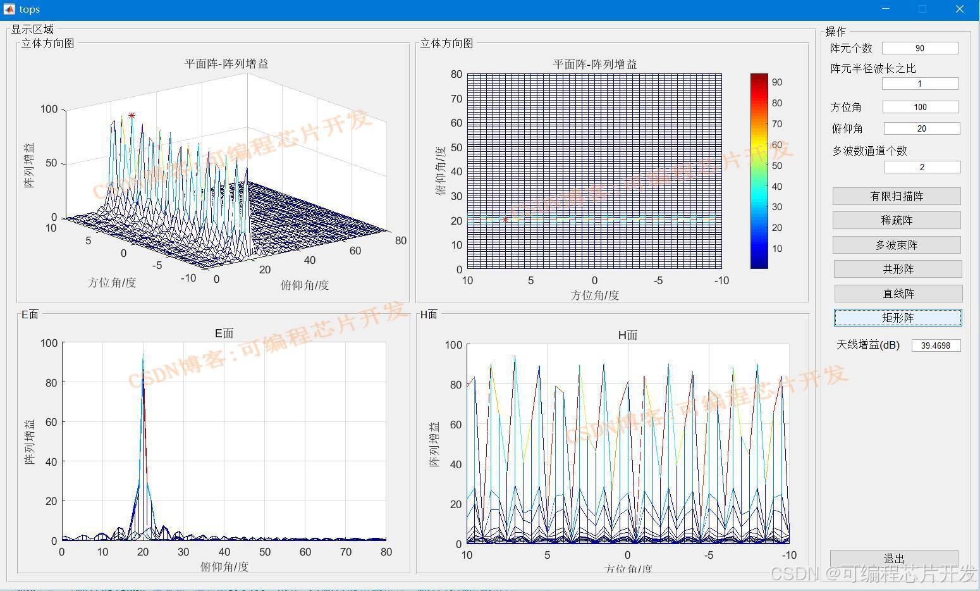Click the 退出 exit button

point(894,559)
